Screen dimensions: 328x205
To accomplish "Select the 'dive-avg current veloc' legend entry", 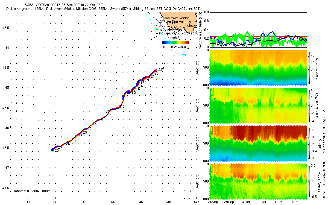I will [x=175, y=26].
